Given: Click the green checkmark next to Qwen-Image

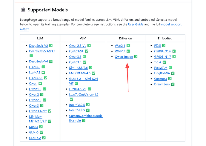Looking at the screenshot, I should 136,57.
